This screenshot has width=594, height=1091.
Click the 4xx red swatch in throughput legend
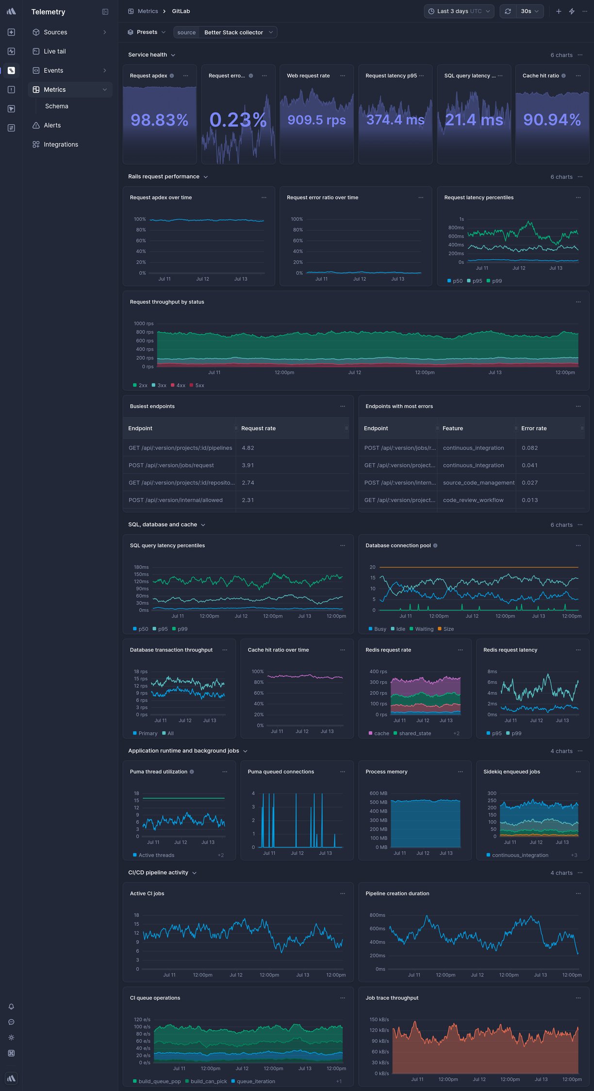(173, 386)
